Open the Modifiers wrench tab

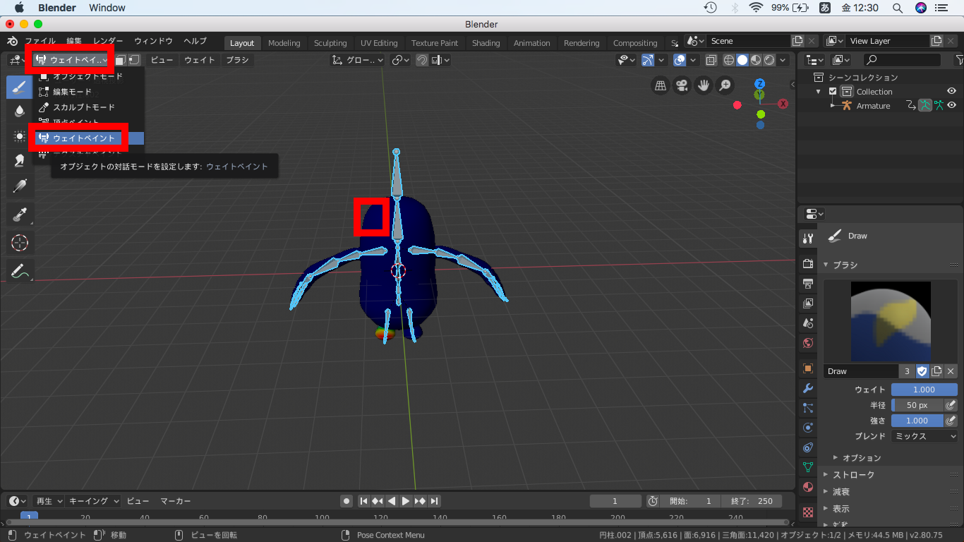808,388
